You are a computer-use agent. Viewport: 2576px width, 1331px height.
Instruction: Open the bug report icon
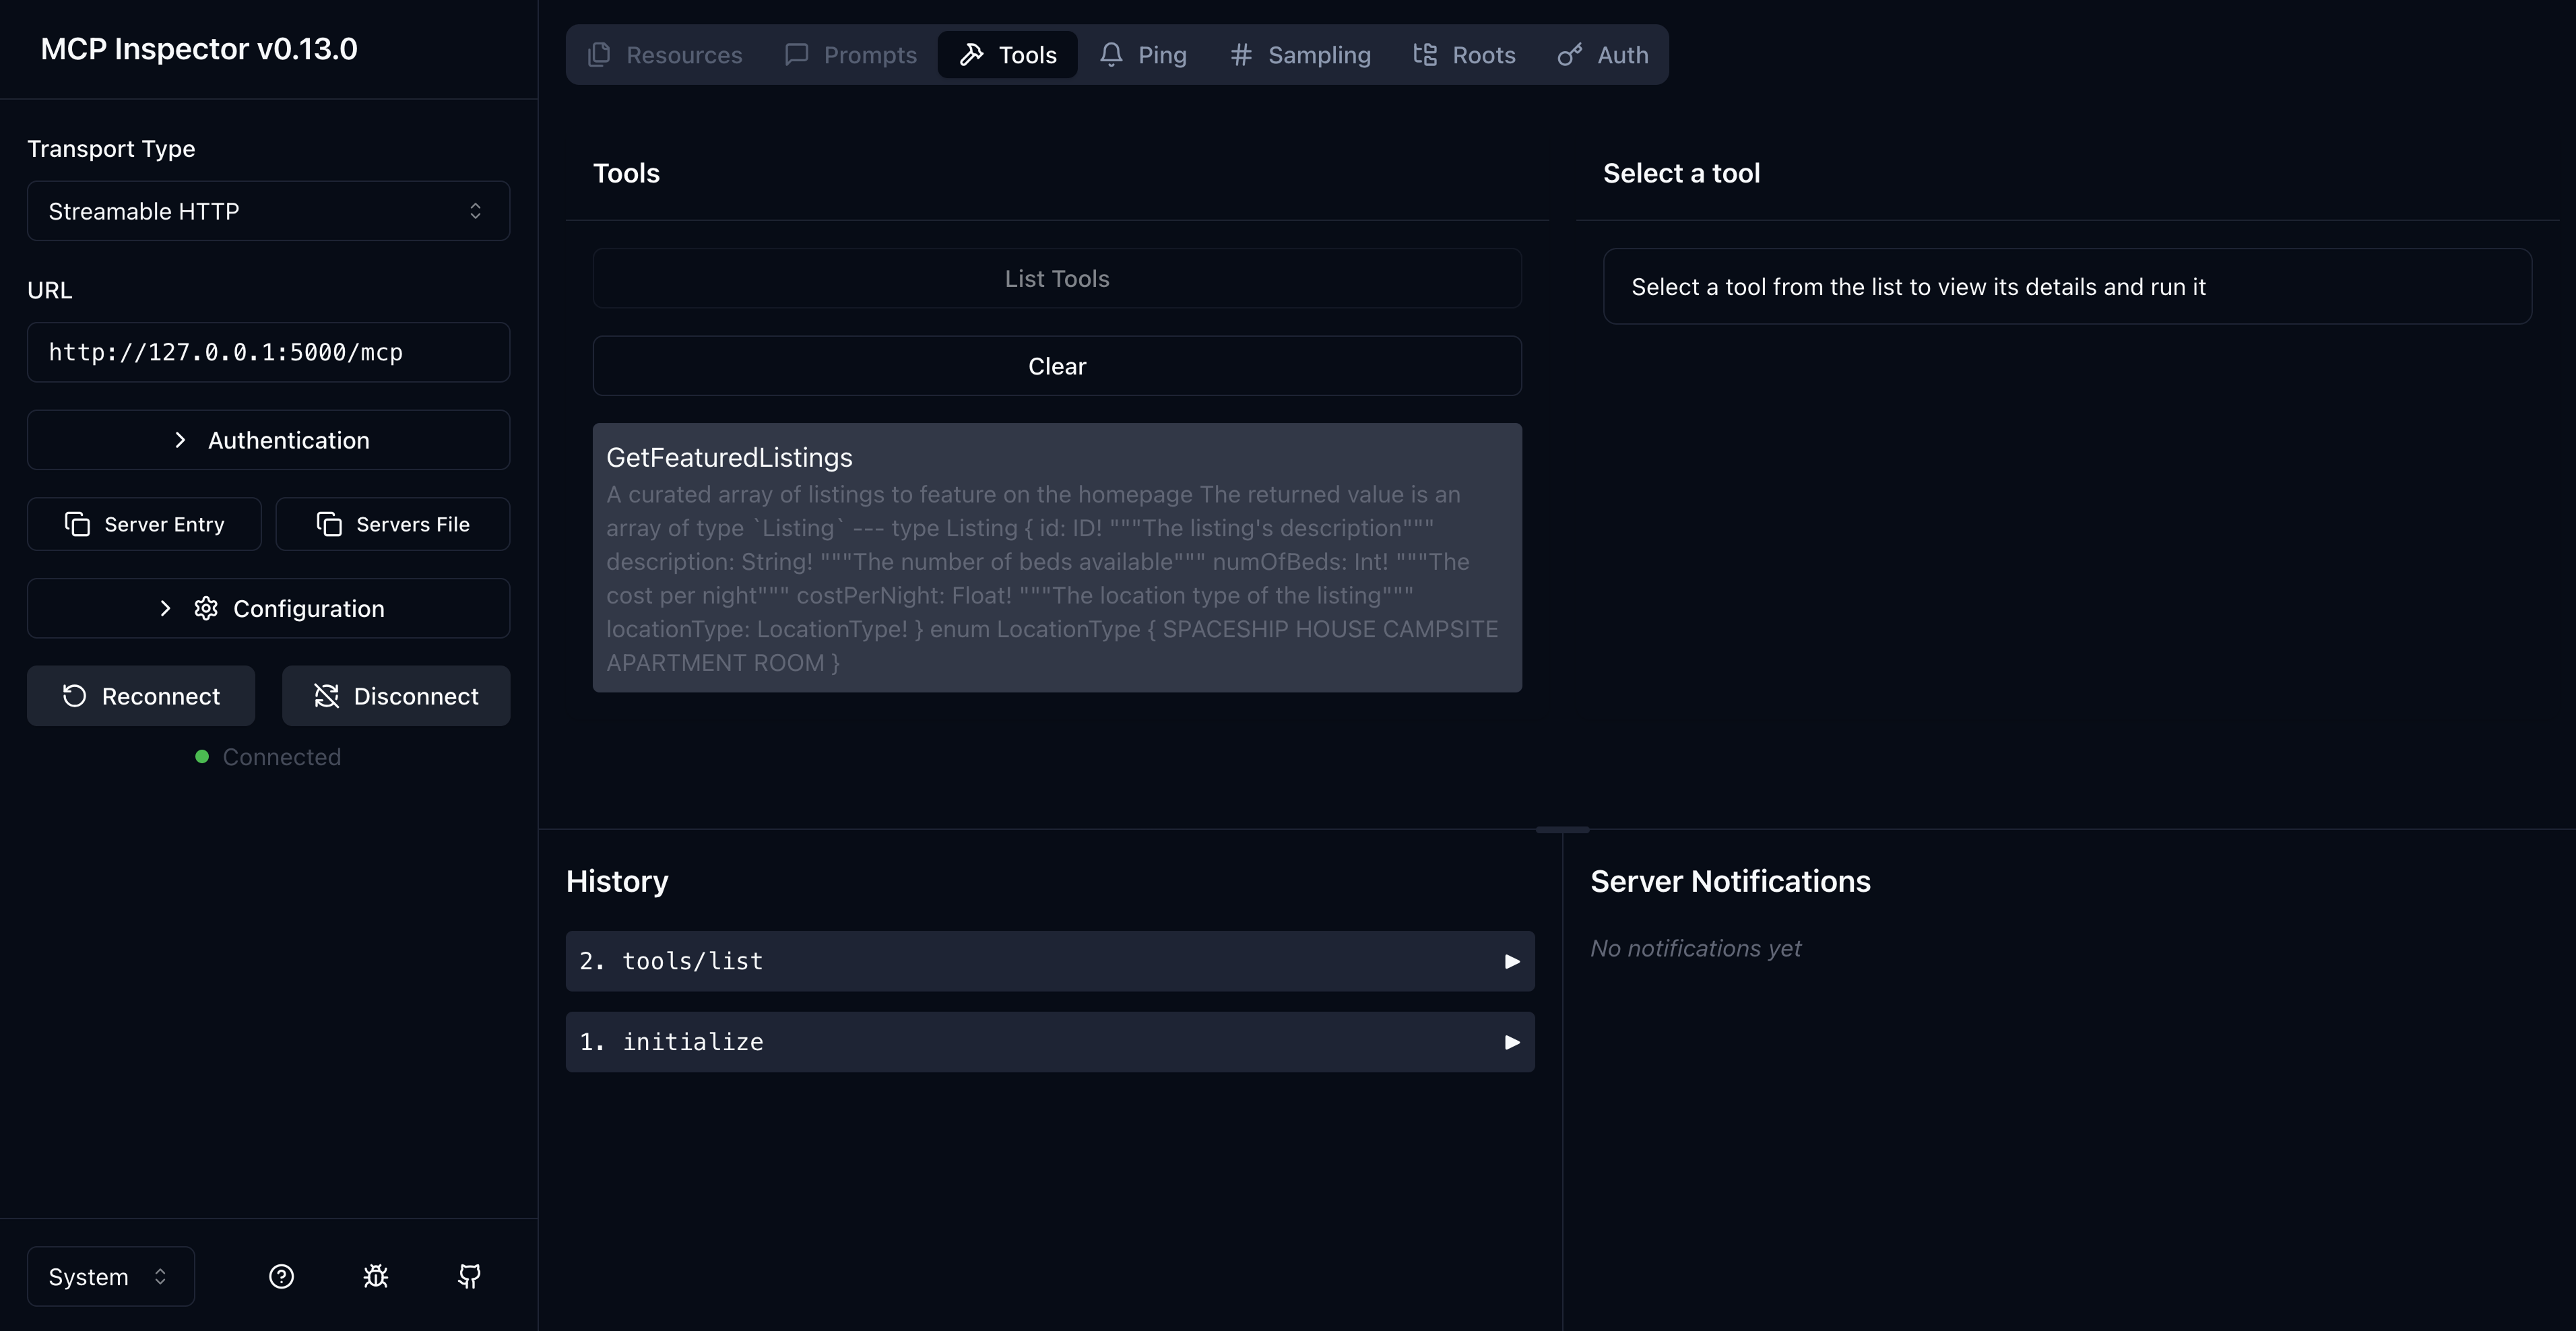click(374, 1277)
